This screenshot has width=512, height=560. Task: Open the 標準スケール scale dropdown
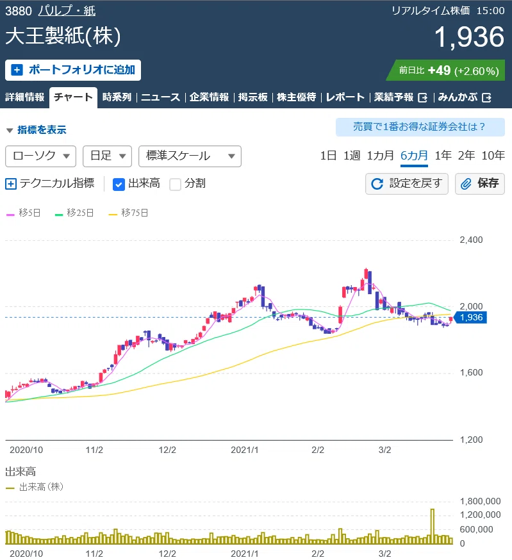click(x=190, y=156)
